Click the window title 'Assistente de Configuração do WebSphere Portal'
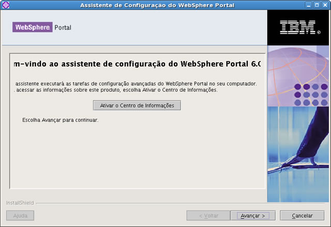 pyautogui.click(x=157, y=5)
